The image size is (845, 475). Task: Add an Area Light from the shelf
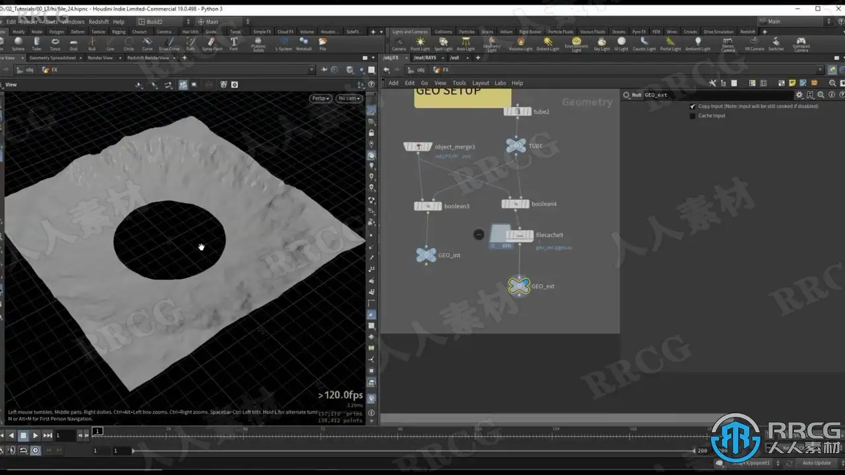click(x=465, y=44)
